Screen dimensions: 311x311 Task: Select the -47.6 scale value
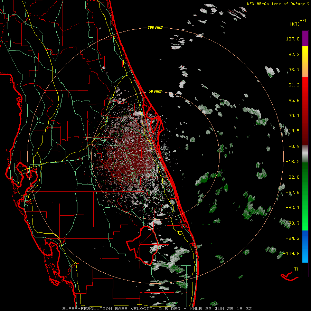tap(293, 192)
